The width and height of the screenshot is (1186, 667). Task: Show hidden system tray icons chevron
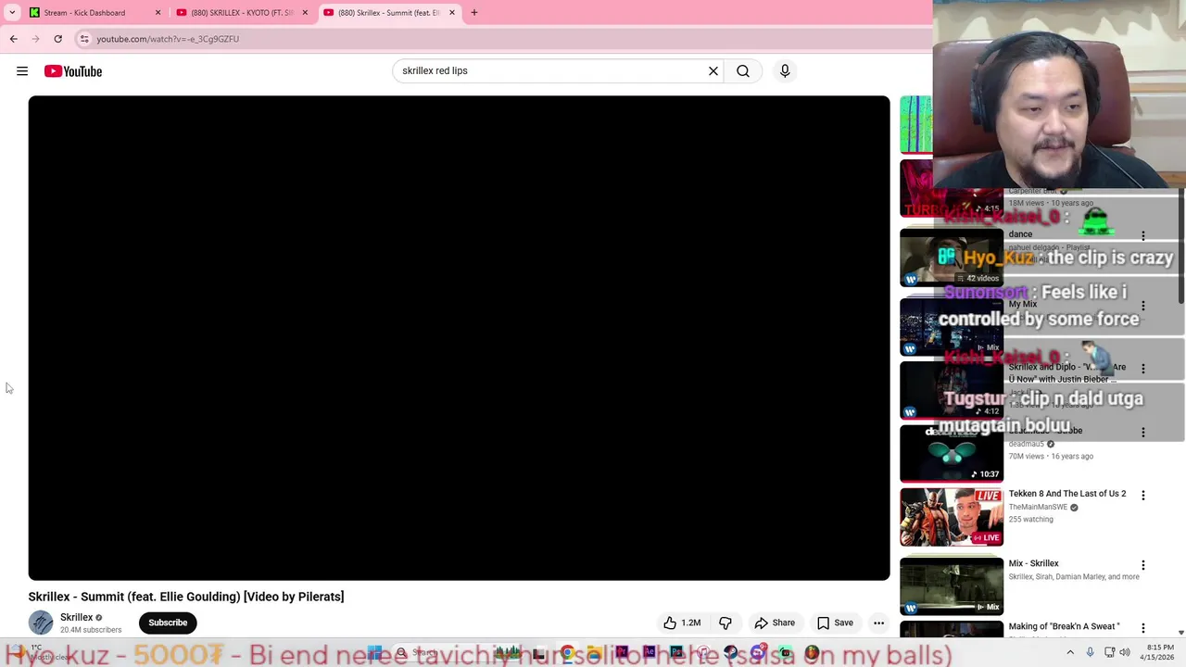[1070, 652]
